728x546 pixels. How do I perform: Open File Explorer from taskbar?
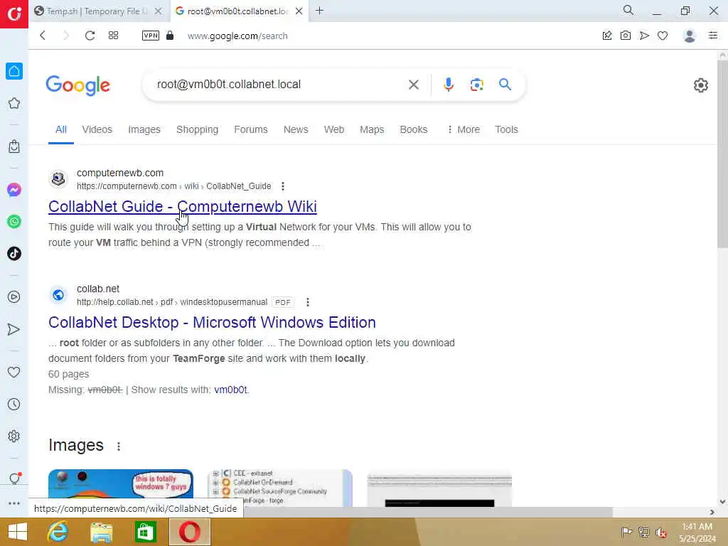pos(101,532)
